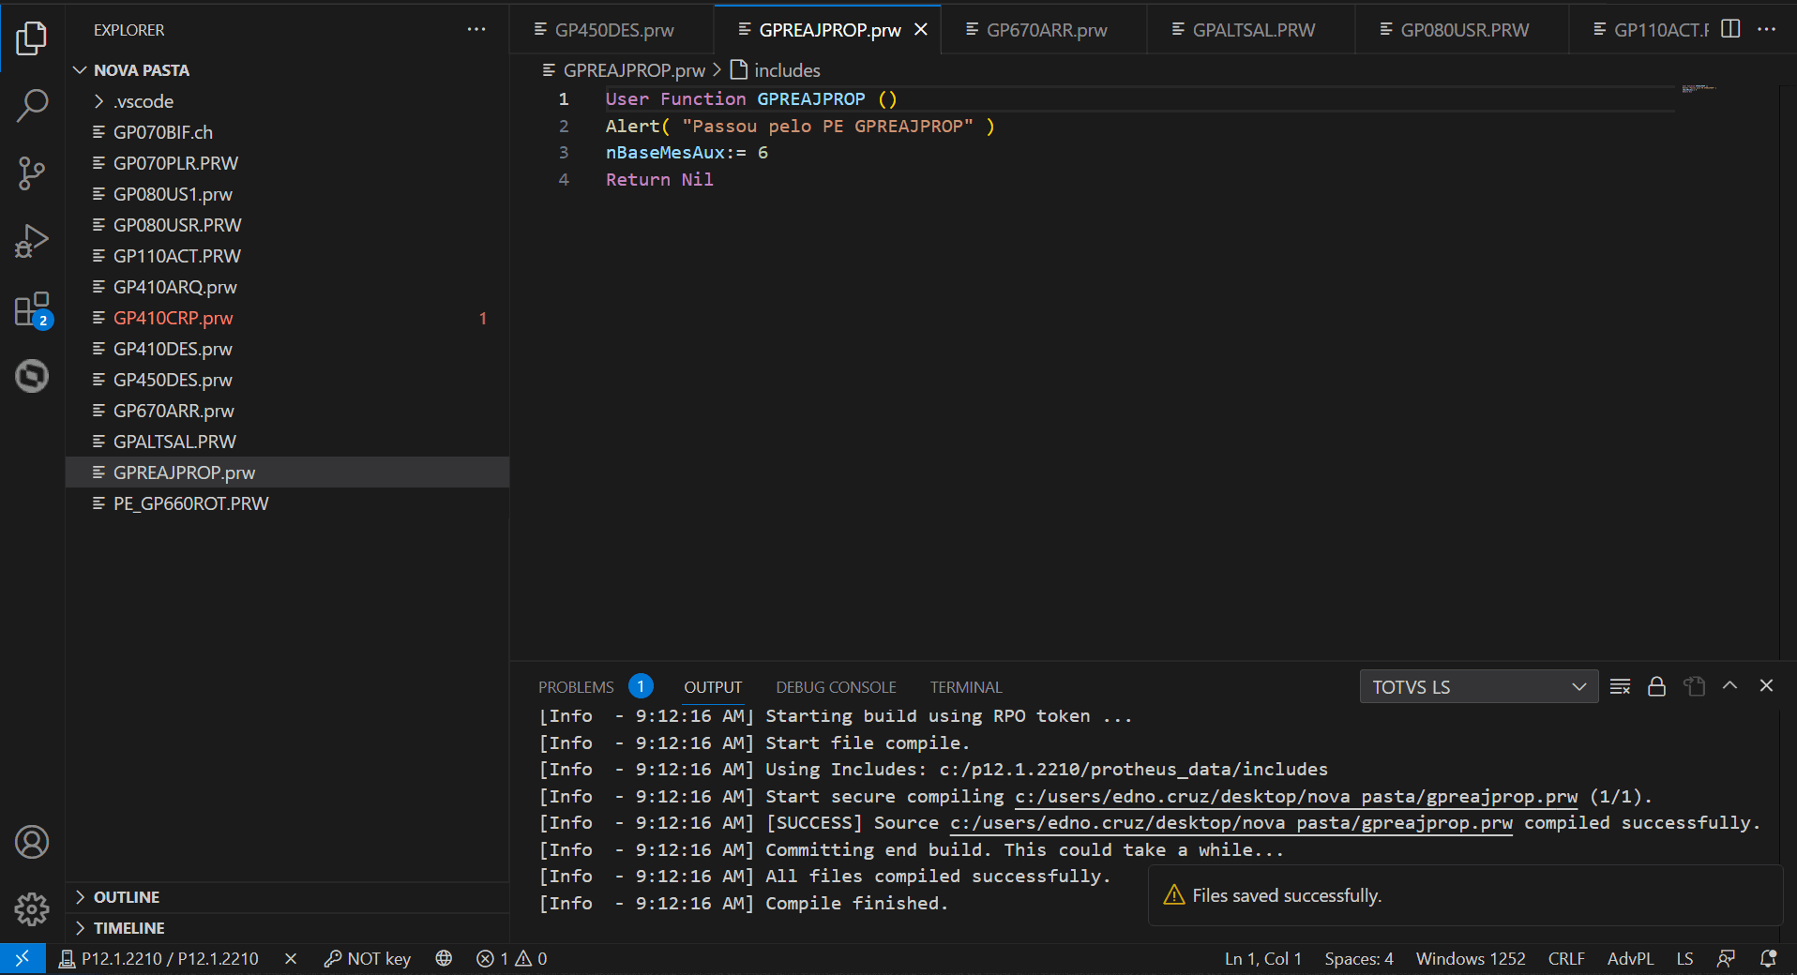This screenshot has height=975, width=1797.
Task: Open the Accounts menu icon
Action: click(32, 842)
